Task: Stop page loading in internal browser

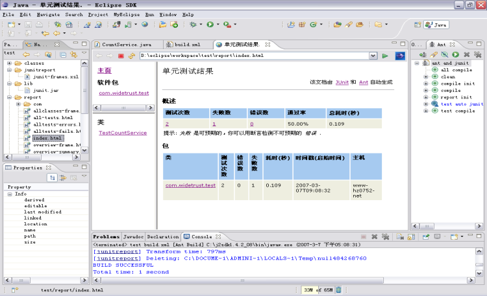Action: (121, 56)
